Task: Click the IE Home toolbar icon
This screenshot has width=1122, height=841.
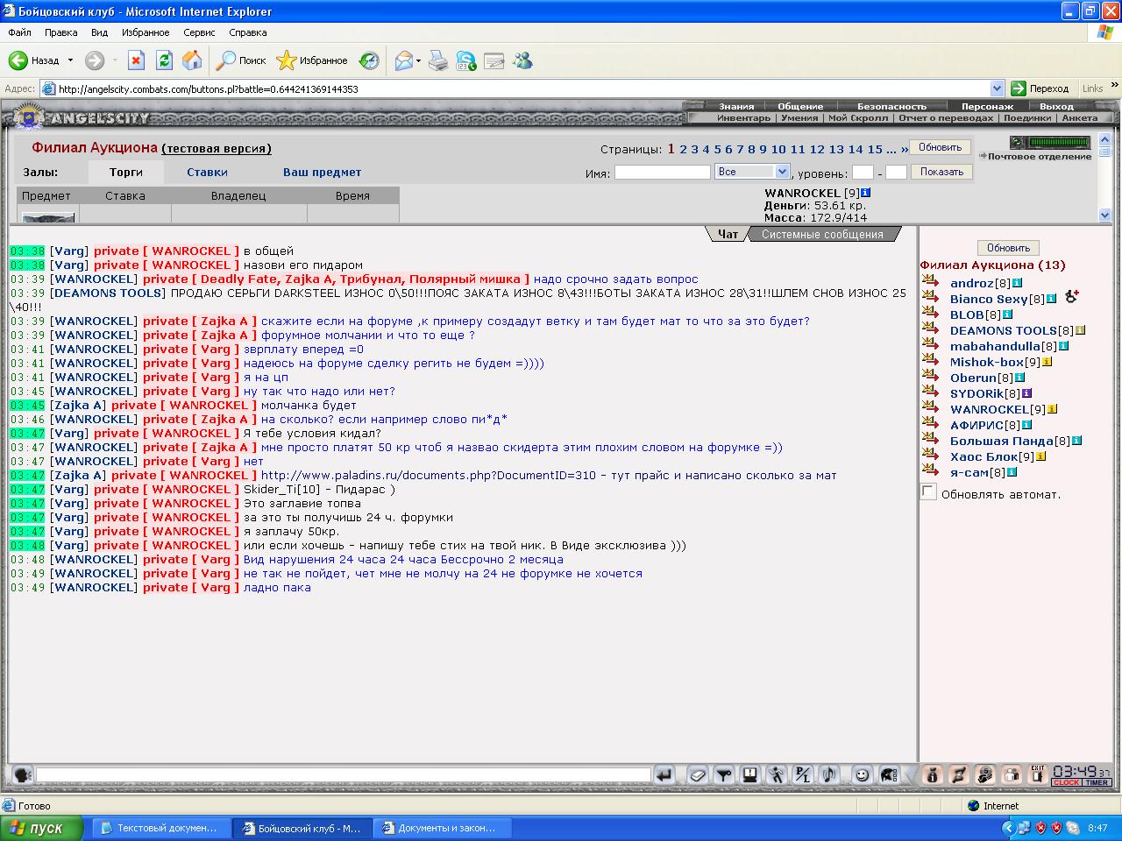Action: pyautogui.click(x=192, y=60)
